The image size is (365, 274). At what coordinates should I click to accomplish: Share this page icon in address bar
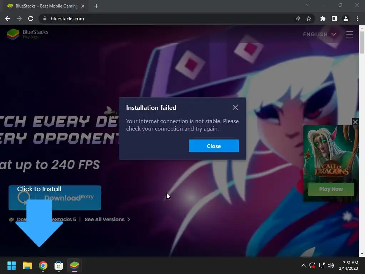pyautogui.click(x=297, y=19)
